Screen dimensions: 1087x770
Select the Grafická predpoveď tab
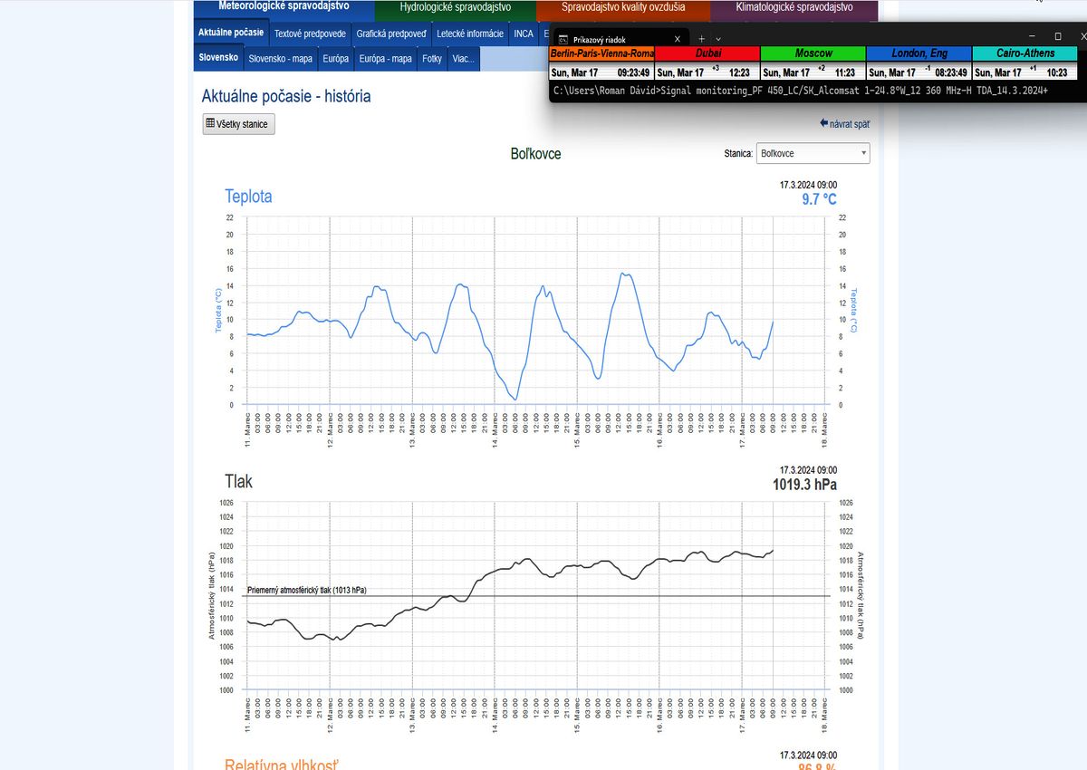(391, 34)
